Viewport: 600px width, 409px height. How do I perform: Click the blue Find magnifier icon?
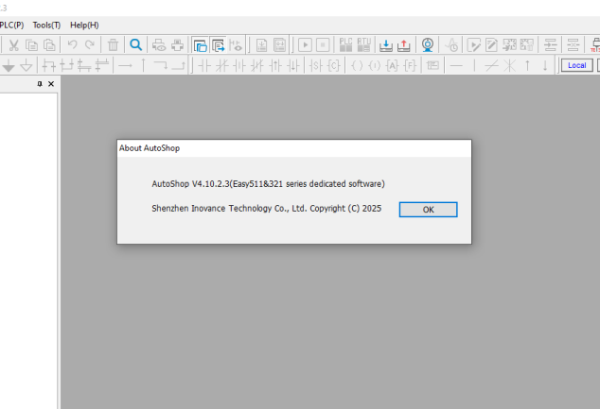pos(136,45)
